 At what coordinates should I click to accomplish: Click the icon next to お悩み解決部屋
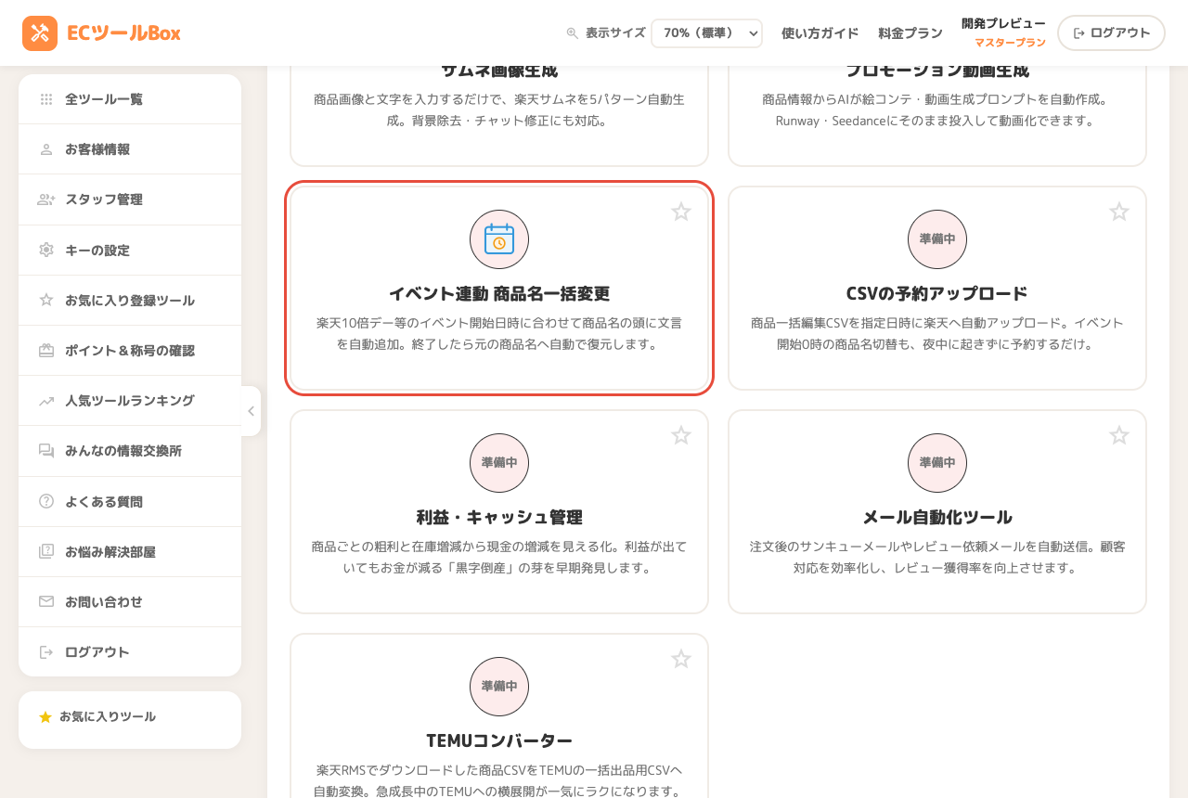pos(46,551)
